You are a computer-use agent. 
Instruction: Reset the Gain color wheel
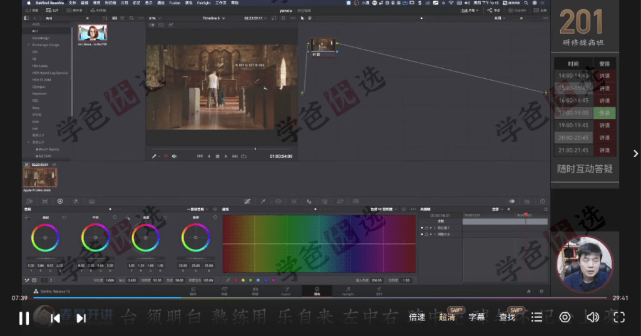(x=165, y=218)
